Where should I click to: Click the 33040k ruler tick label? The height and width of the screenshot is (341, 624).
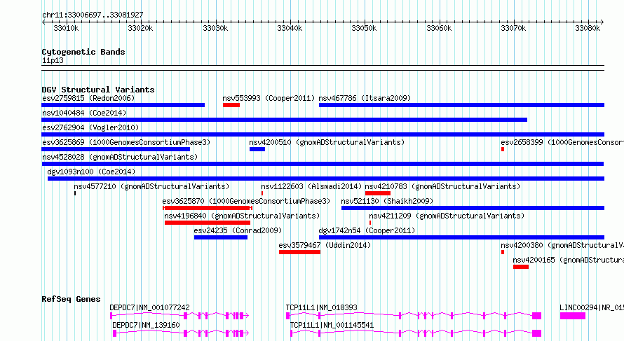[290, 28]
